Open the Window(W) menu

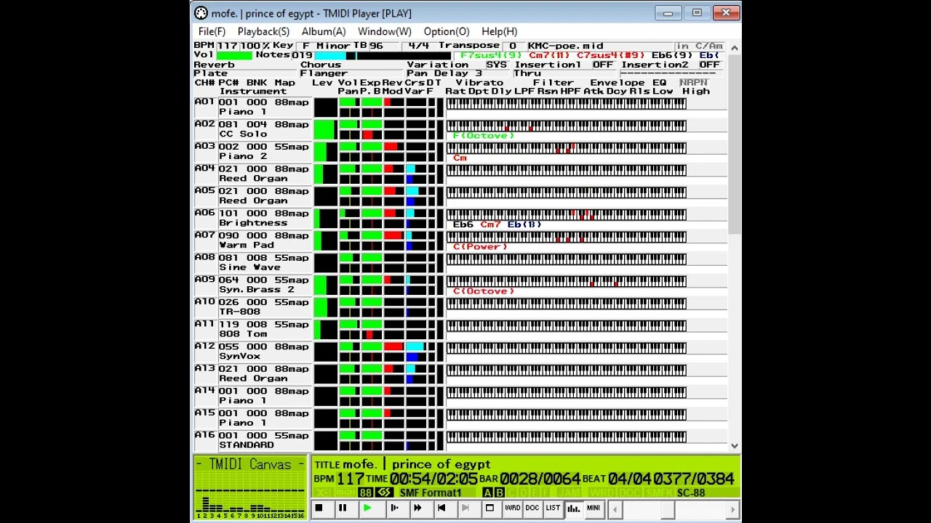[x=384, y=31]
